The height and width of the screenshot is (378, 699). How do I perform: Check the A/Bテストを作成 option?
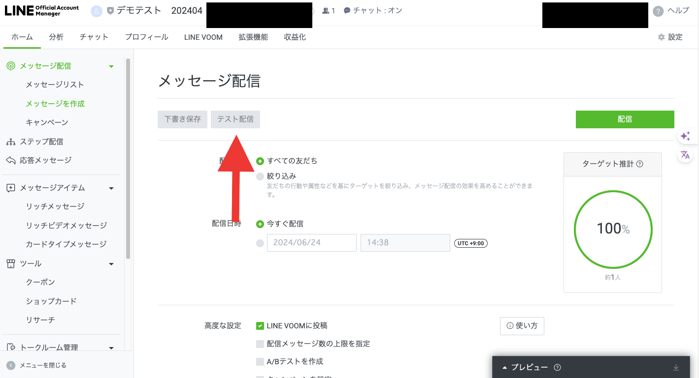[x=260, y=362]
